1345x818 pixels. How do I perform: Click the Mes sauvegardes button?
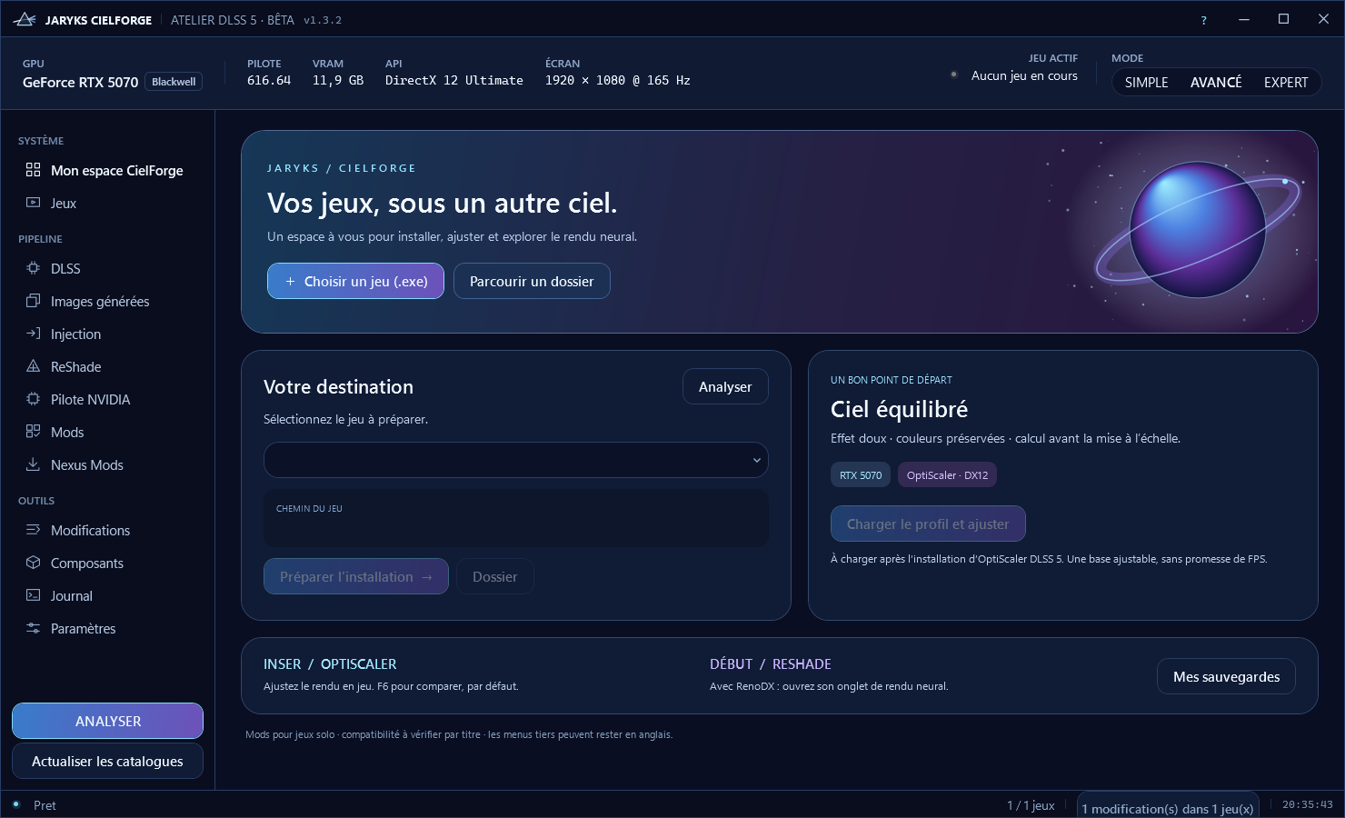[1226, 676]
